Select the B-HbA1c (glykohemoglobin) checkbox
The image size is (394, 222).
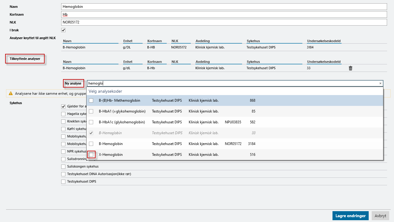pyautogui.click(x=91, y=122)
